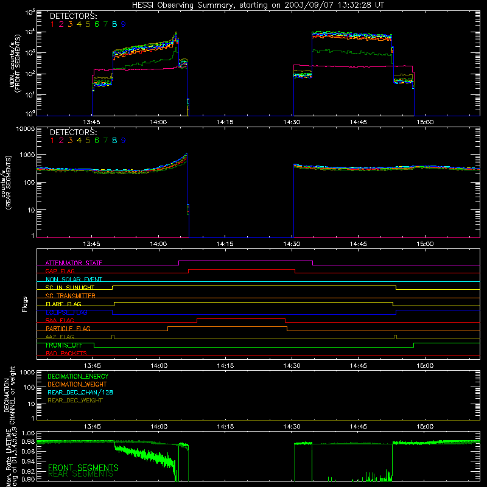Image resolution: width=487 pixels, height=487 pixels.
Task: Click the NON_SOLAR_EVENT flag label
Action: (x=74, y=279)
